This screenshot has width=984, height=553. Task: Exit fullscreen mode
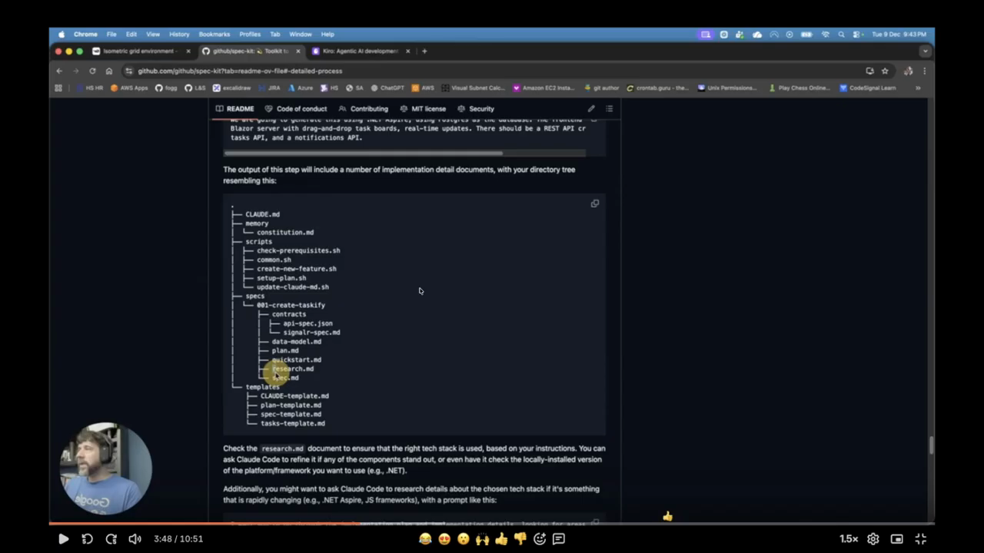920,539
